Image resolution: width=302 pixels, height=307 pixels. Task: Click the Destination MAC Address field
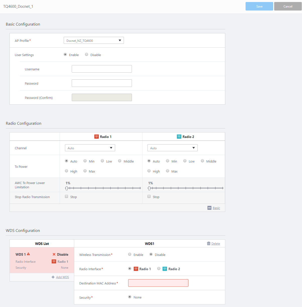(x=158, y=283)
